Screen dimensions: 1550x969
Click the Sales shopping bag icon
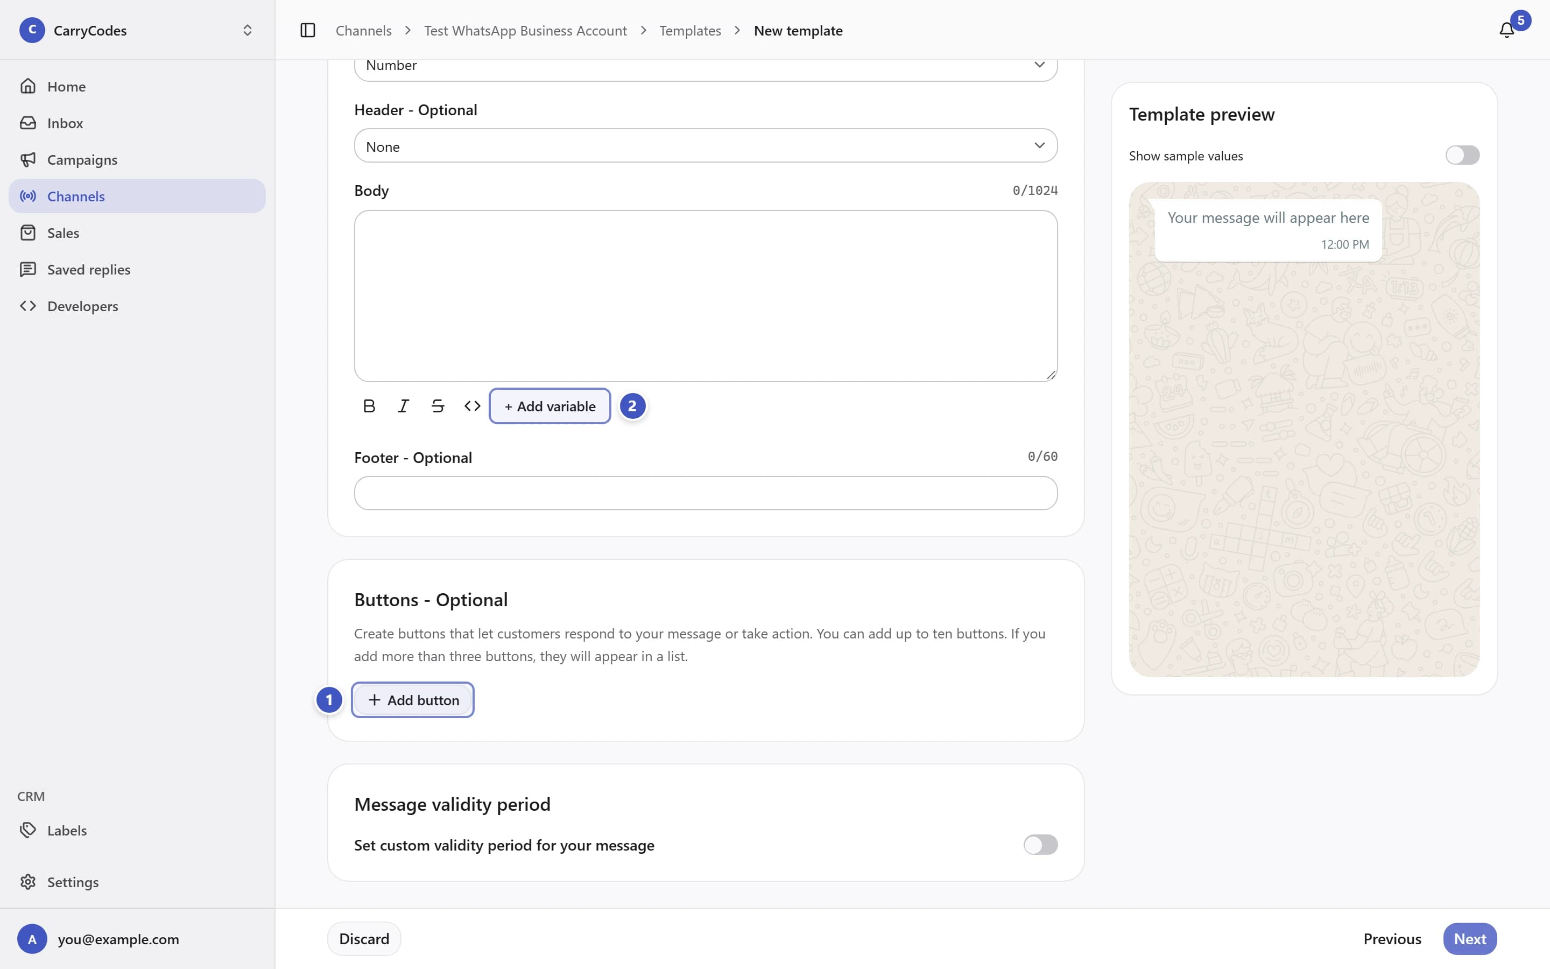click(x=28, y=233)
